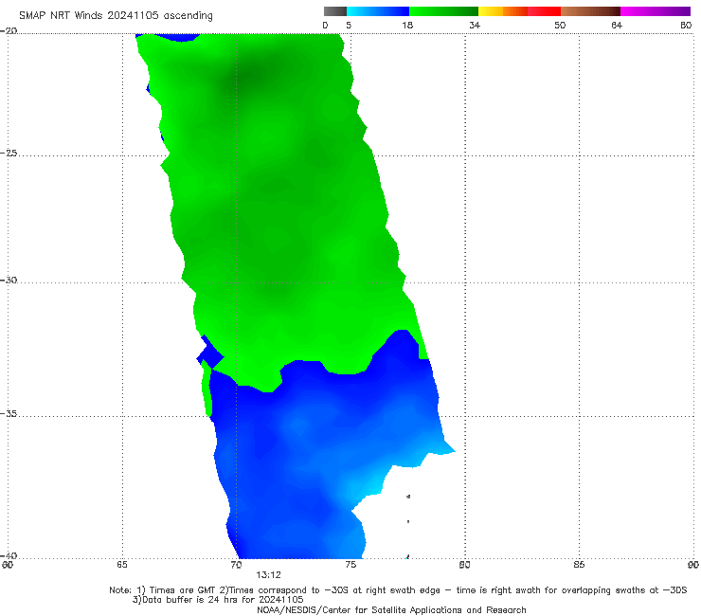
Task: Click the color scale label '5'
Action: tap(349, 25)
